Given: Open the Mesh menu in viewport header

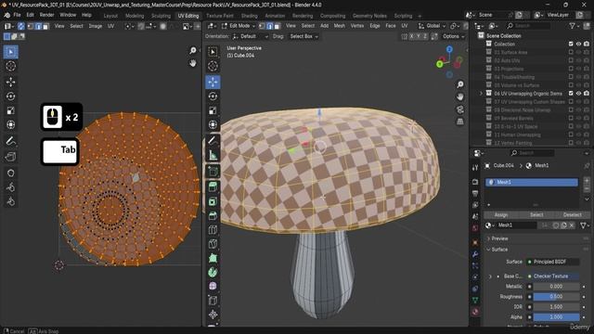Looking at the screenshot, I should point(340,26).
